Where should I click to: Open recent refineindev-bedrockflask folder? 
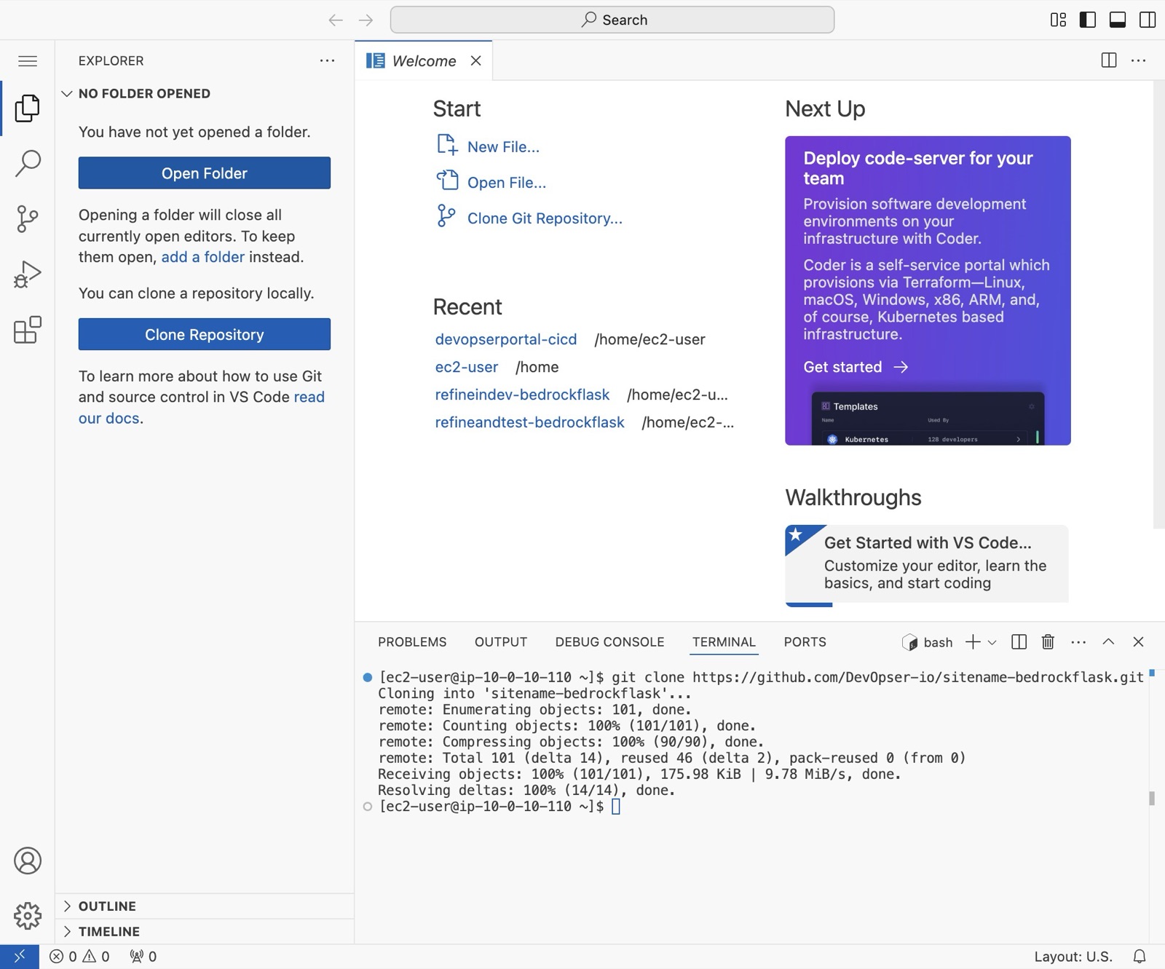521,395
